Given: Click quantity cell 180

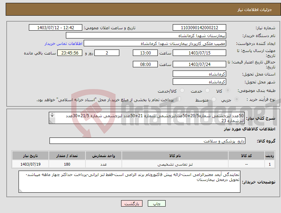Looking at the screenshot, I should (67, 164).
